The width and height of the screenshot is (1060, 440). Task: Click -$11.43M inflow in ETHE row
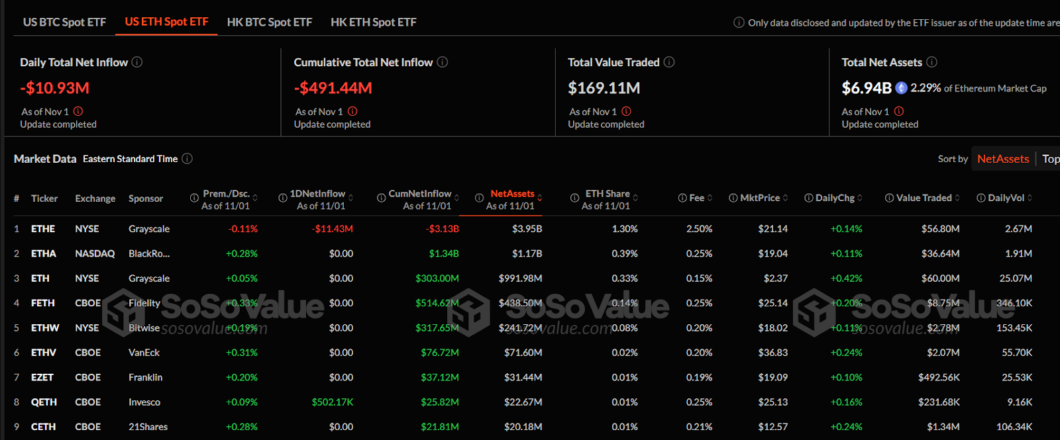click(333, 229)
